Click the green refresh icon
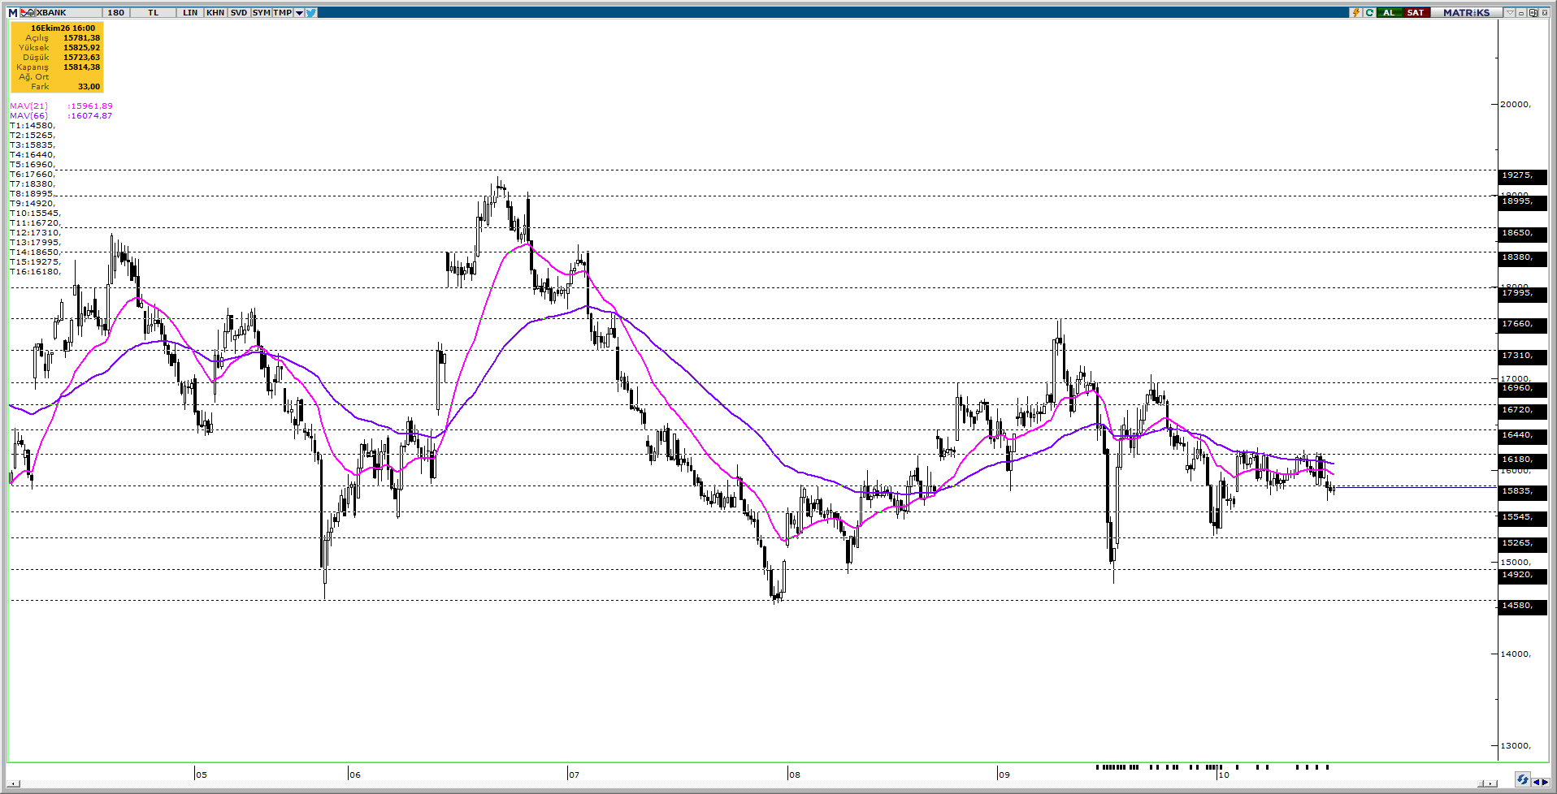 [1369, 13]
